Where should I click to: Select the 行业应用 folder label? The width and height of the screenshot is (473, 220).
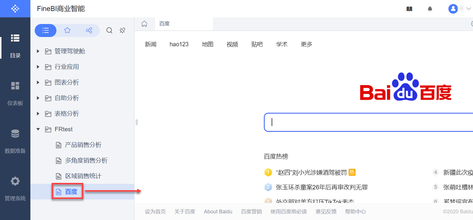point(67,67)
